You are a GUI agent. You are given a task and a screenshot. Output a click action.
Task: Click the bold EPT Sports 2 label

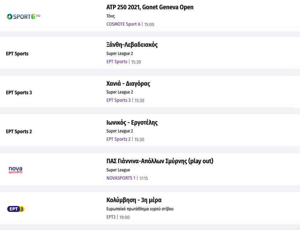19,131
